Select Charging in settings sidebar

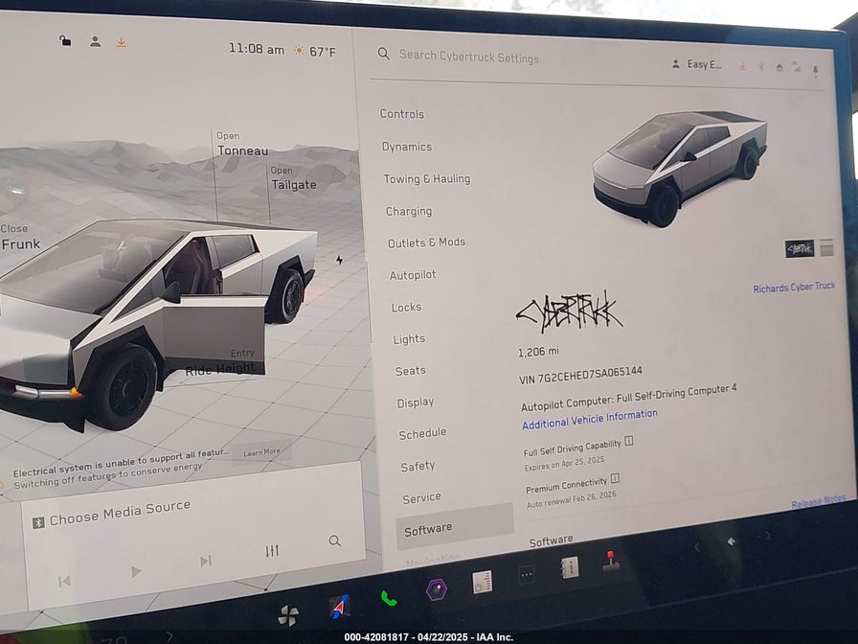pyautogui.click(x=409, y=211)
